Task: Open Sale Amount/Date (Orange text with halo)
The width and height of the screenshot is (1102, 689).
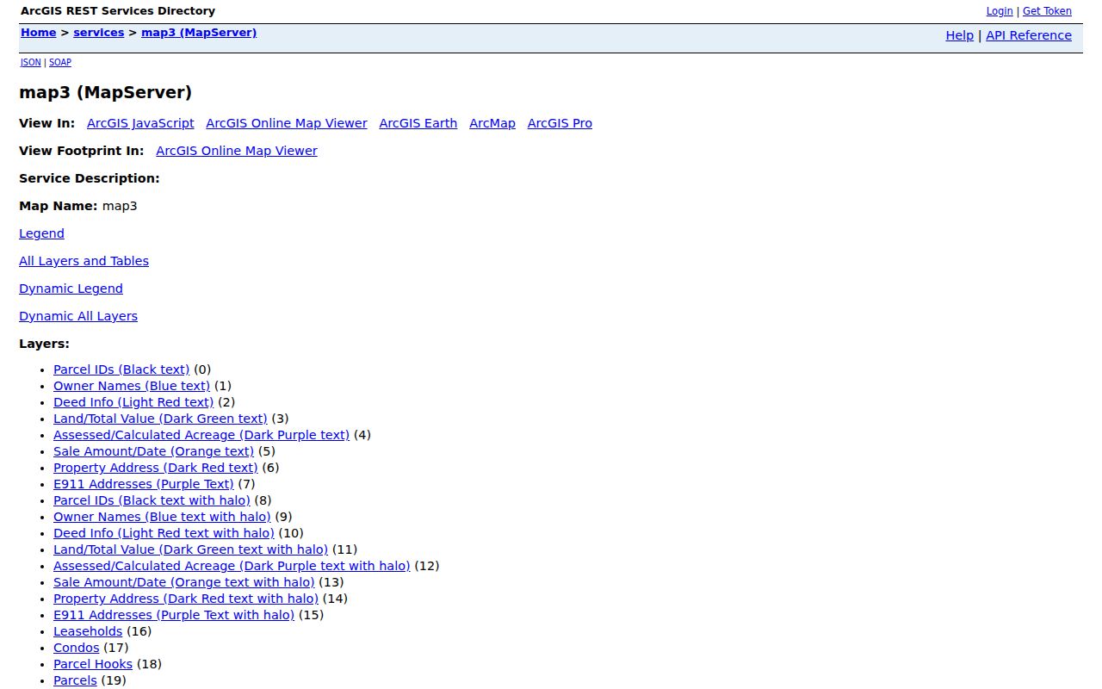Action: coord(184,582)
